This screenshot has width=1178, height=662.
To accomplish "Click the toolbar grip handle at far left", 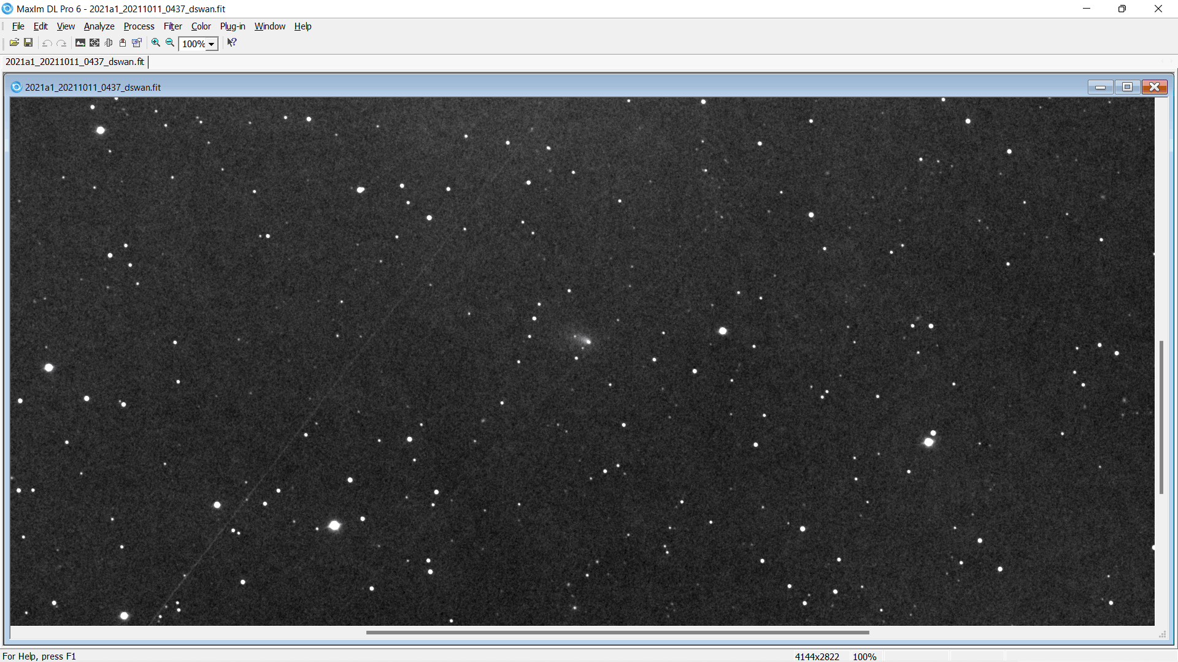I will point(4,43).
